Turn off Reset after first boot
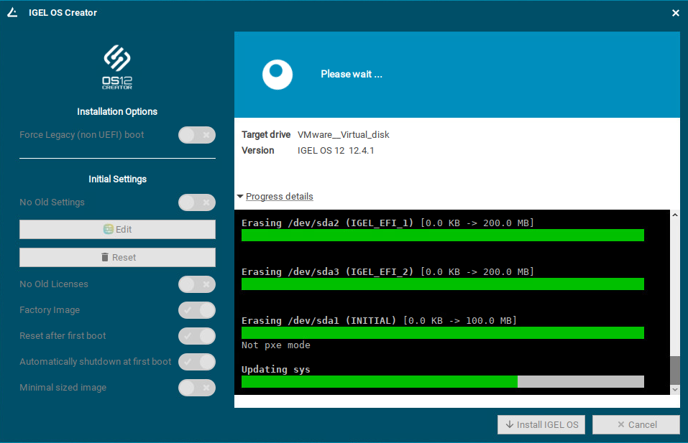The width and height of the screenshot is (688, 443). coord(196,336)
